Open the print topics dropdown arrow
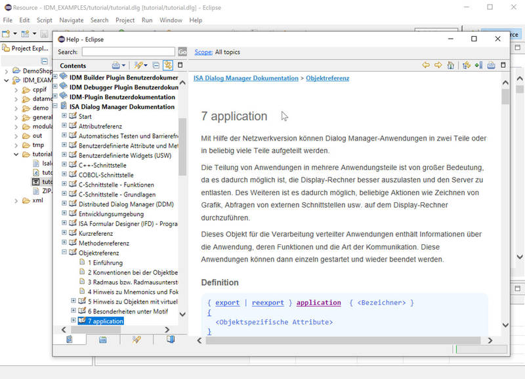 click(123, 65)
